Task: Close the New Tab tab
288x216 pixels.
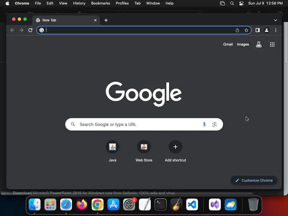Action: (95, 20)
